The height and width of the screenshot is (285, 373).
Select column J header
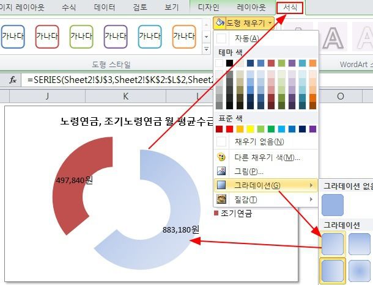click(47, 96)
